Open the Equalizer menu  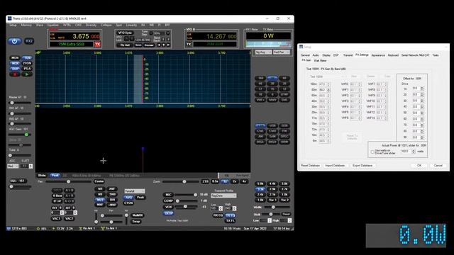(53, 25)
